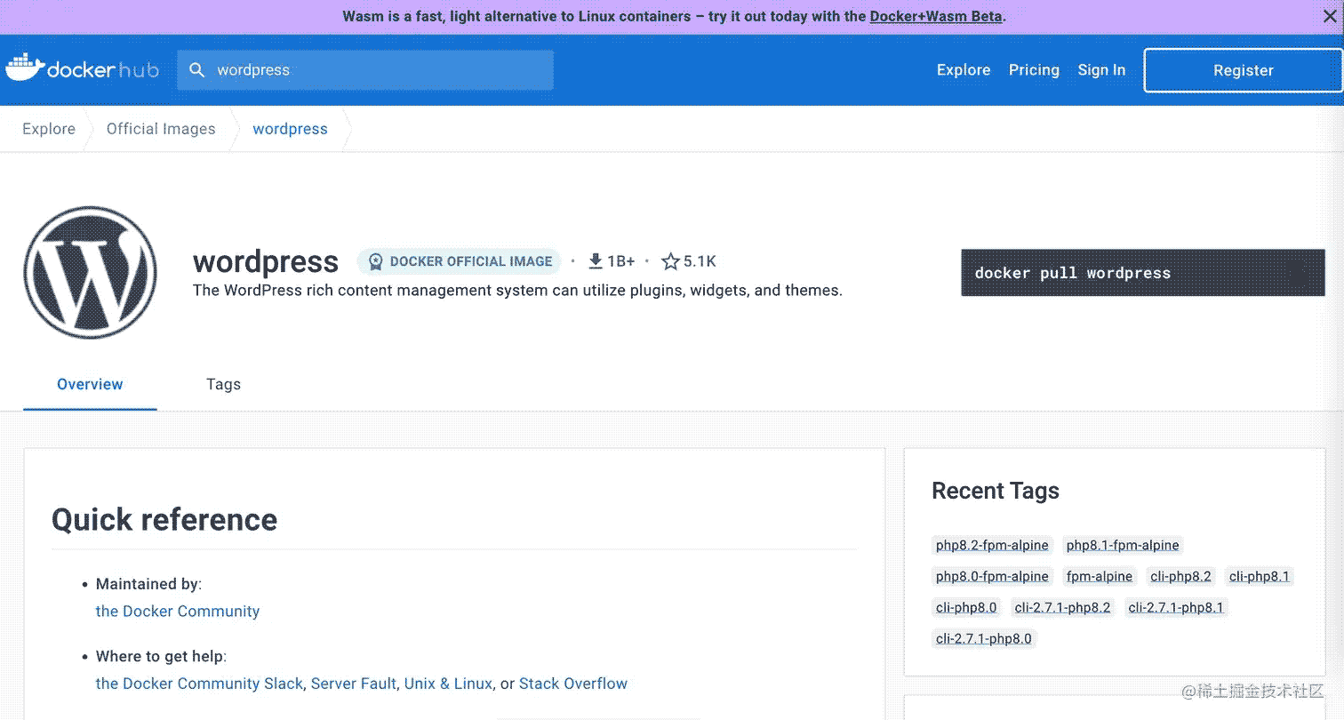Click the download count icon
Image resolution: width=1344 pixels, height=720 pixels.
596,261
